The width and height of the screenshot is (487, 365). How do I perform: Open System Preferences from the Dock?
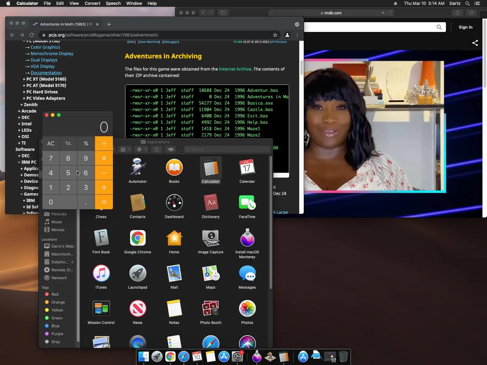[x=237, y=356]
